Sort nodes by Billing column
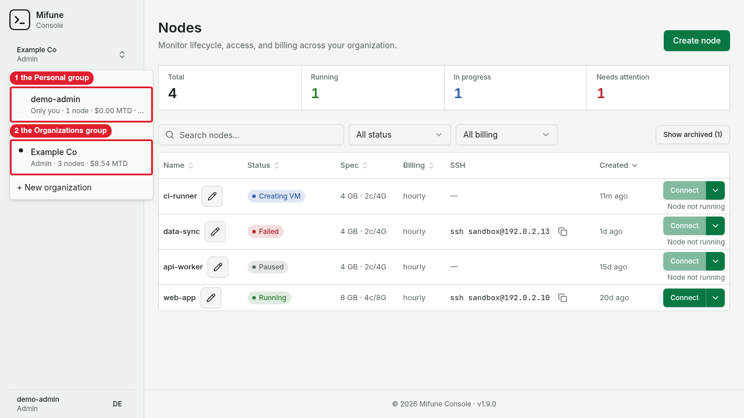The image size is (744, 418). coord(419,165)
